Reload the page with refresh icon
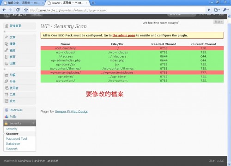The width and height of the screenshot is (231, 166). [18, 10]
